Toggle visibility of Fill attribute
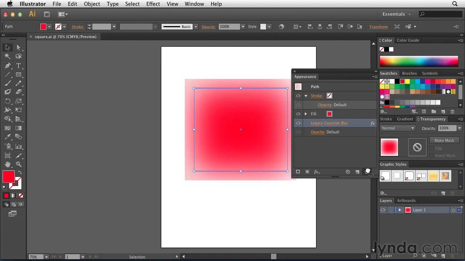The height and width of the screenshot is (261, 465). tap(298, 114)
